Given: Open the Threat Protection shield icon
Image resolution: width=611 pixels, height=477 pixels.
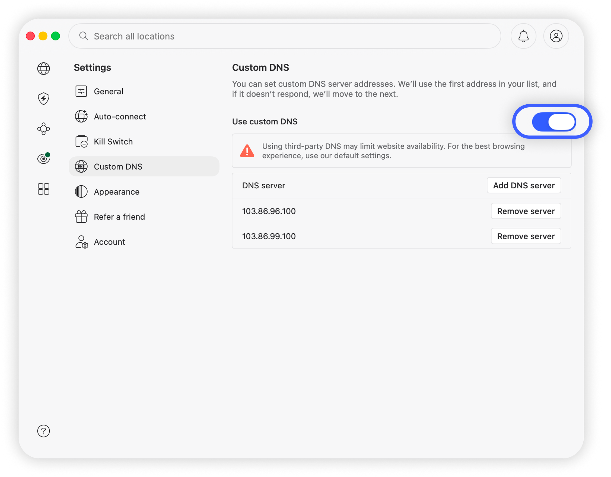Looking at the screenshot, I should pos(44,99).
